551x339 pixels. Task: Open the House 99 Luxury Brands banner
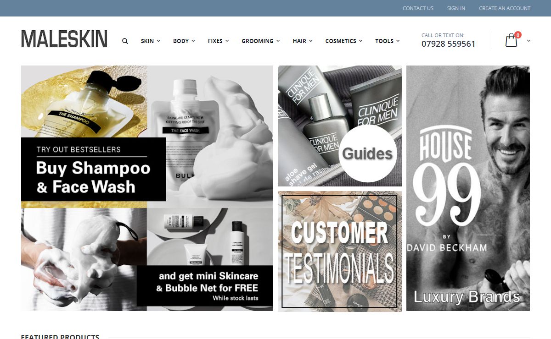468,188
